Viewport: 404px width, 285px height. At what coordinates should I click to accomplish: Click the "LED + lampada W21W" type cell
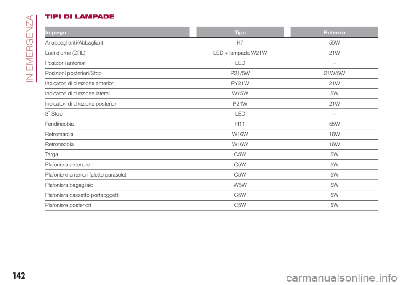point(240,53)
